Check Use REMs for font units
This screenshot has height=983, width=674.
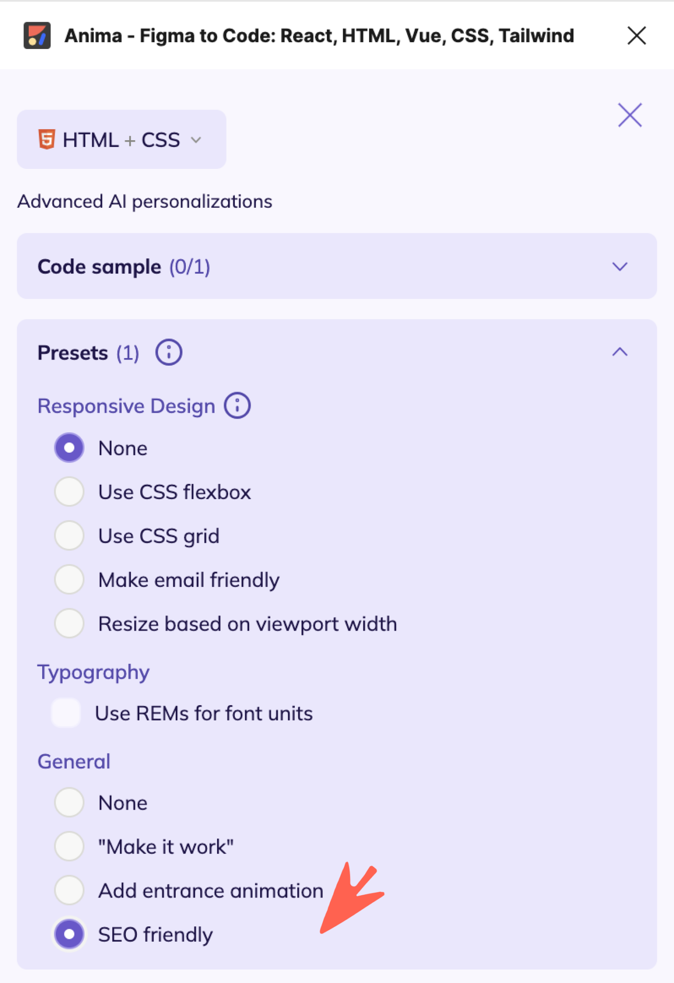[x=65, y=713]
